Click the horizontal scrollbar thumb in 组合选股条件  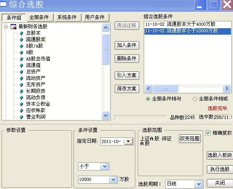tap(166, 89)
